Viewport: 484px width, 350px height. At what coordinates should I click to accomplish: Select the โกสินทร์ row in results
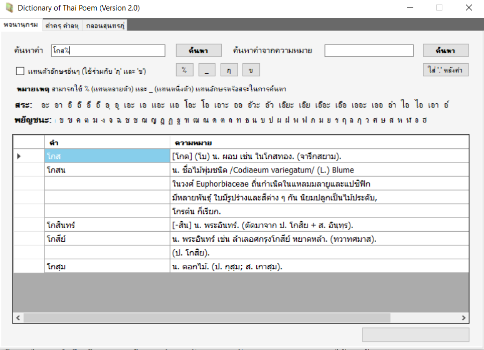tap(107, 225)
